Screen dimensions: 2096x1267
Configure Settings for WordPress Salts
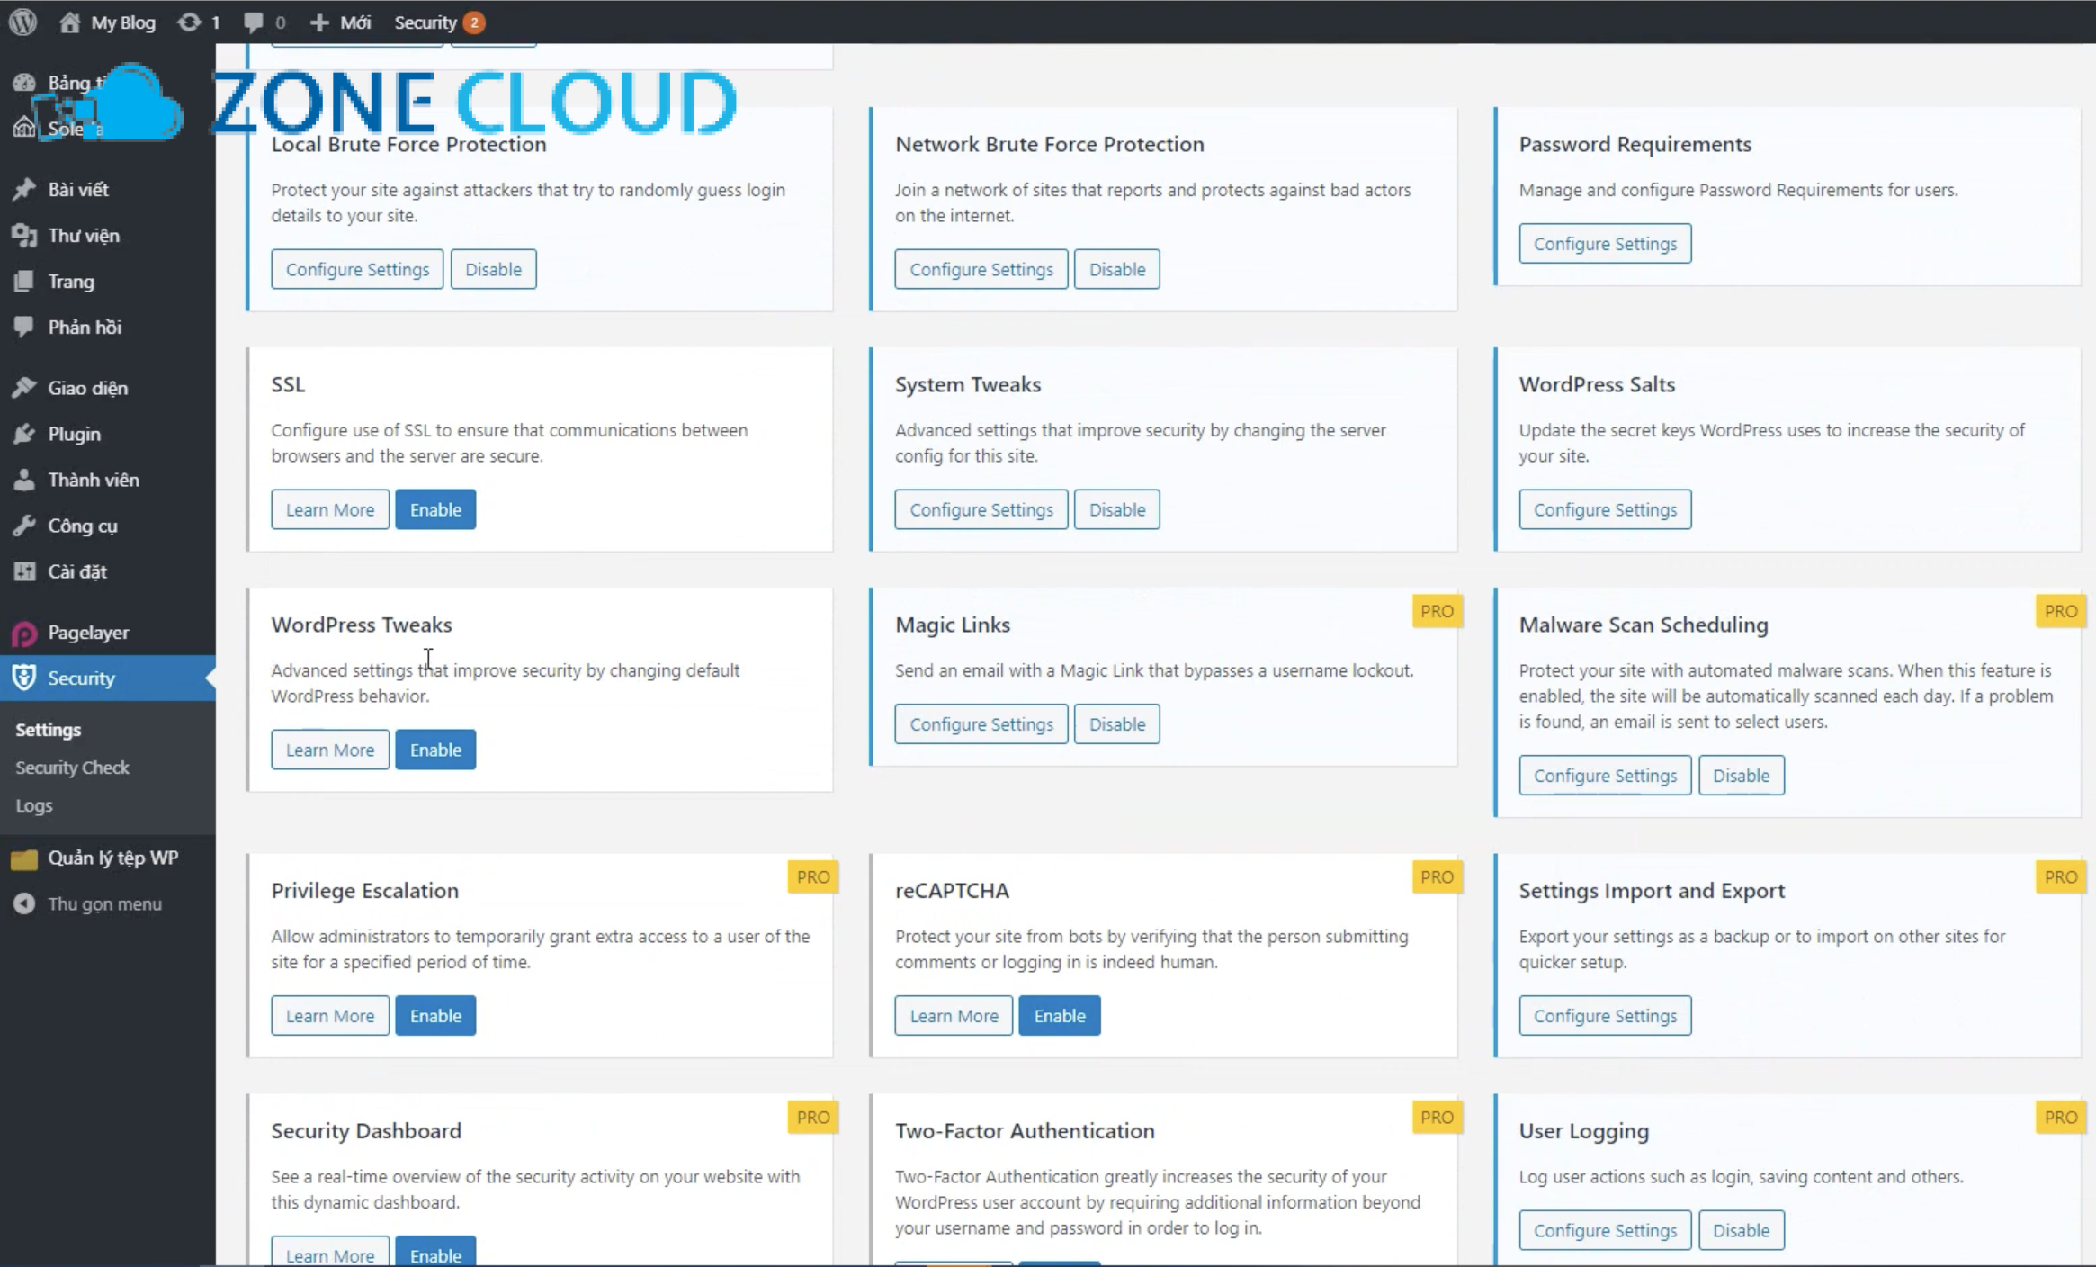click(x=1605, y=509)
